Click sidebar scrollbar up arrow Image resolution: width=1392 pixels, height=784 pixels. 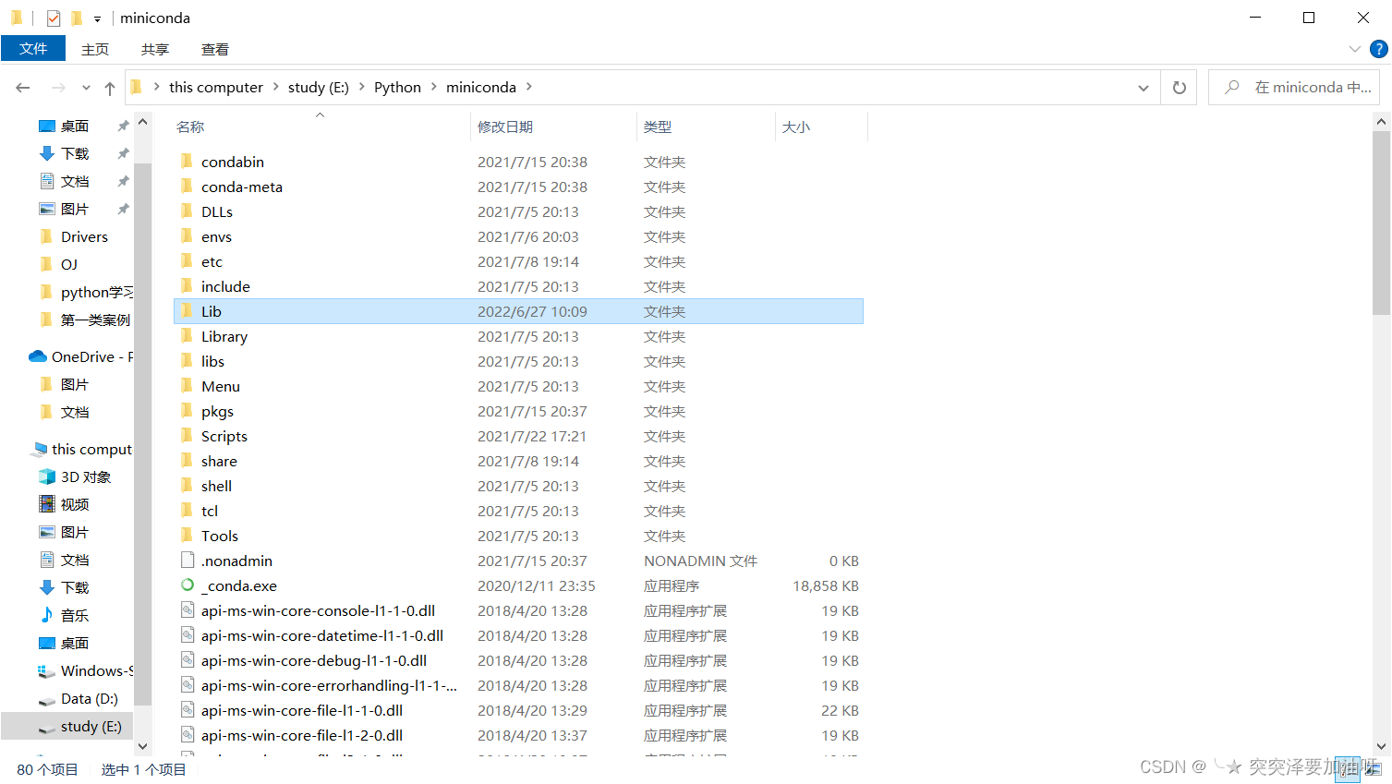pyautogui.click(x=143, y=122)
